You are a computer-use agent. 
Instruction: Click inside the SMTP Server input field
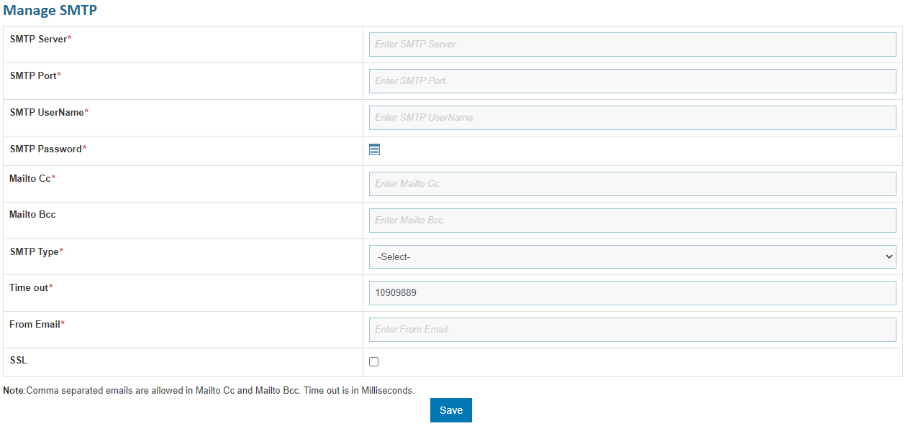(632, 44)
